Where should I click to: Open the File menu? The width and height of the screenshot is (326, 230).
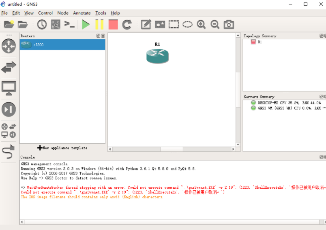[4, 13]
